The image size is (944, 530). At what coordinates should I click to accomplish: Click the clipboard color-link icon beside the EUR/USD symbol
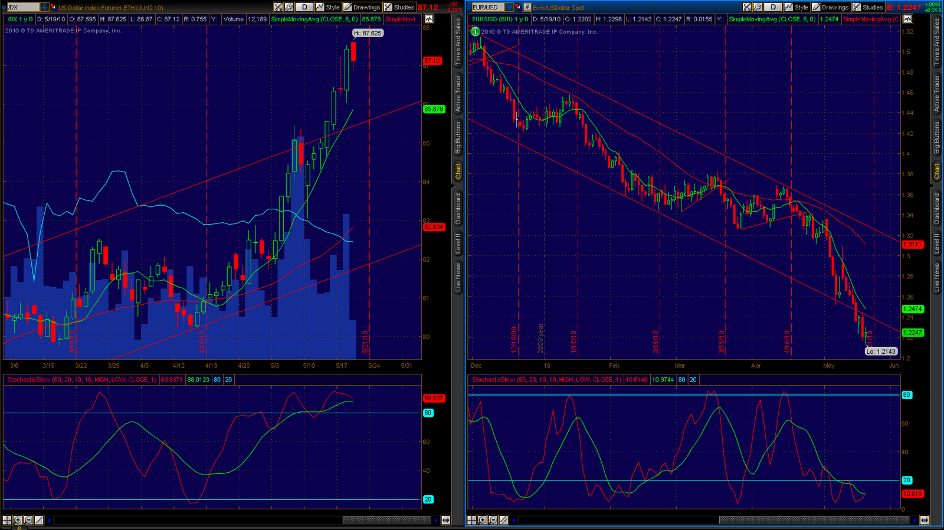pyautogui.click(x=518, y=7)
